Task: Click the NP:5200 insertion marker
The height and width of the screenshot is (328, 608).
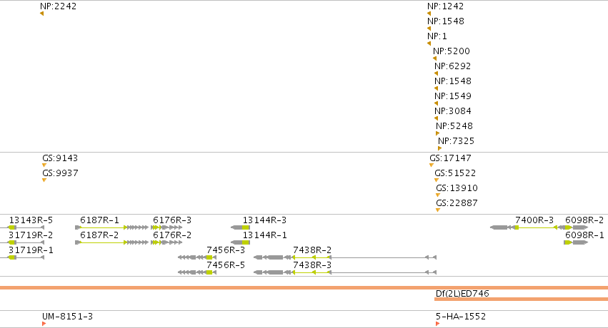Action: coord(434,58)
